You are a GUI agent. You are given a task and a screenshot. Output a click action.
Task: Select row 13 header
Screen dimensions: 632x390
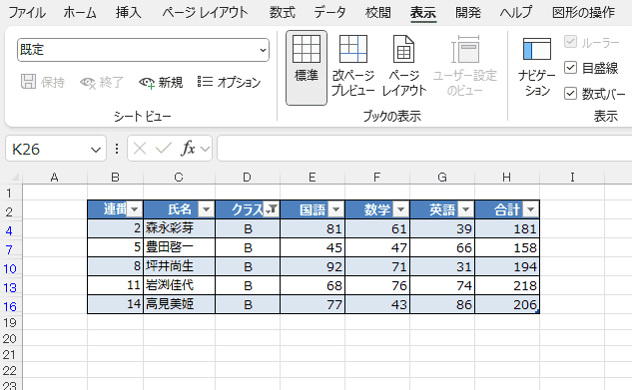(x=10, y=288)
